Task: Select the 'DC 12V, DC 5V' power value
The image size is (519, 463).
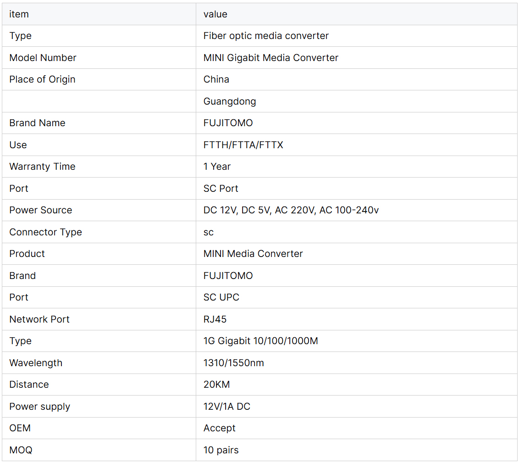Action: [x=237, y=210]
